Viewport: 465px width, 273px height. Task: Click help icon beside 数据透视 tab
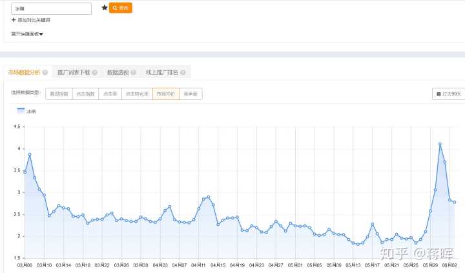tap(134, 72)
